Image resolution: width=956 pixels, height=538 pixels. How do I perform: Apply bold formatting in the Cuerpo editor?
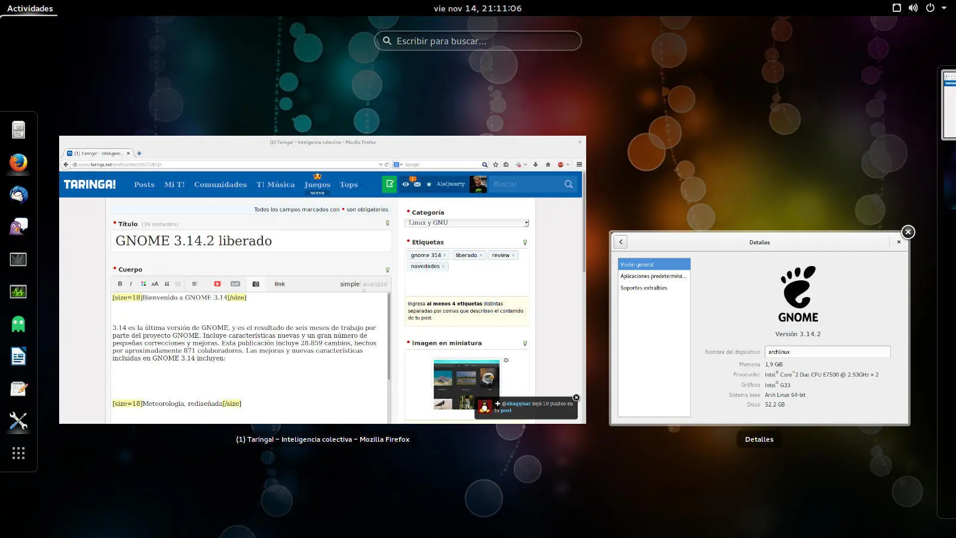(x=120, y=284)
